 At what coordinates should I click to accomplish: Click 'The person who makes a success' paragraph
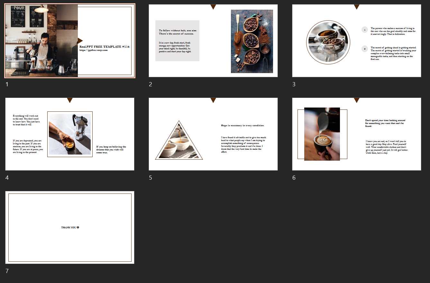point(393,31)
